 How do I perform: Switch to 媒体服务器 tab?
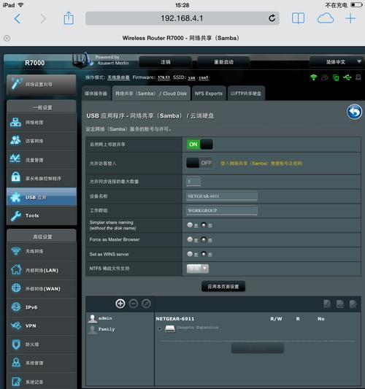pos(96,93)
